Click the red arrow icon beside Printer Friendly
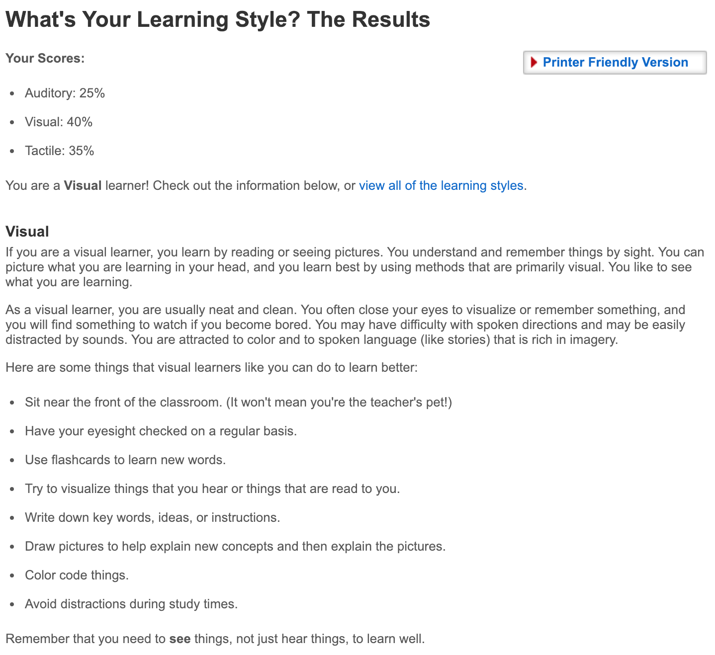 (534, 62)
